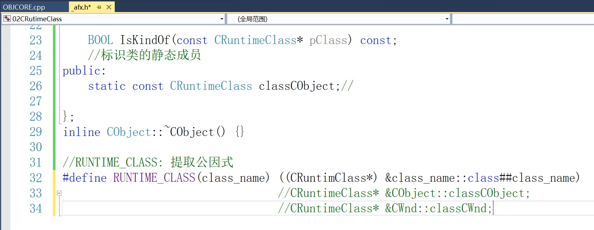Click the project icon beside 02CRutimeClass
The width and height of the screenshot is (594, 230).
(7, 18)
